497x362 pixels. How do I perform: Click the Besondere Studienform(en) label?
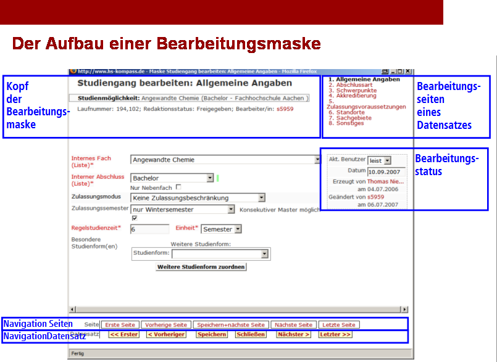tap(94, 243)
